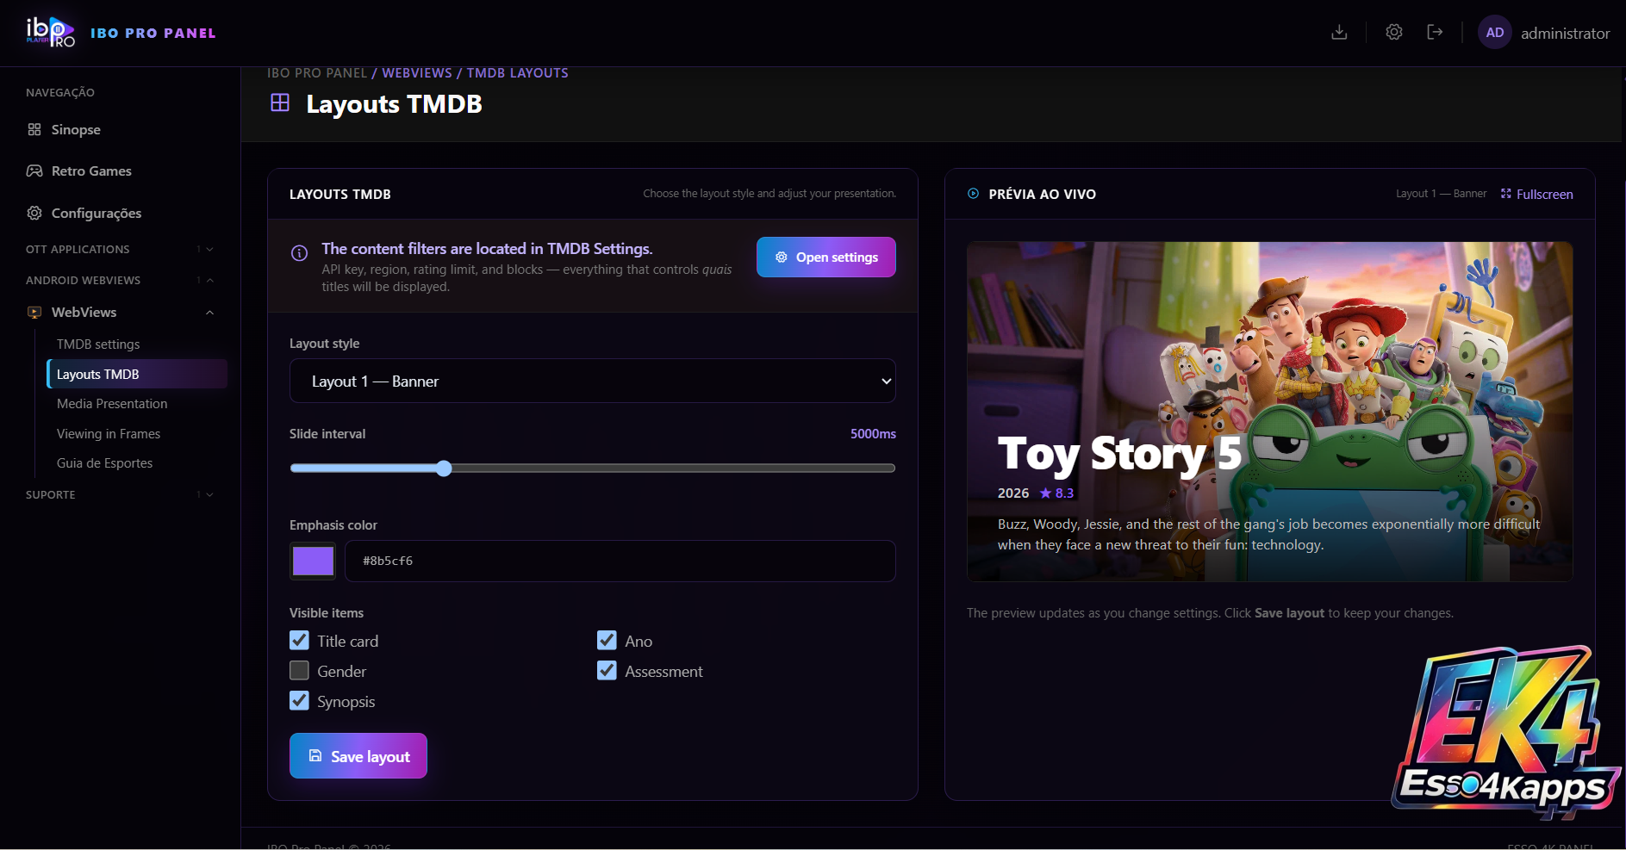
Task: Click the 8.3 star rating in preview
Action: coord(1056,493)
